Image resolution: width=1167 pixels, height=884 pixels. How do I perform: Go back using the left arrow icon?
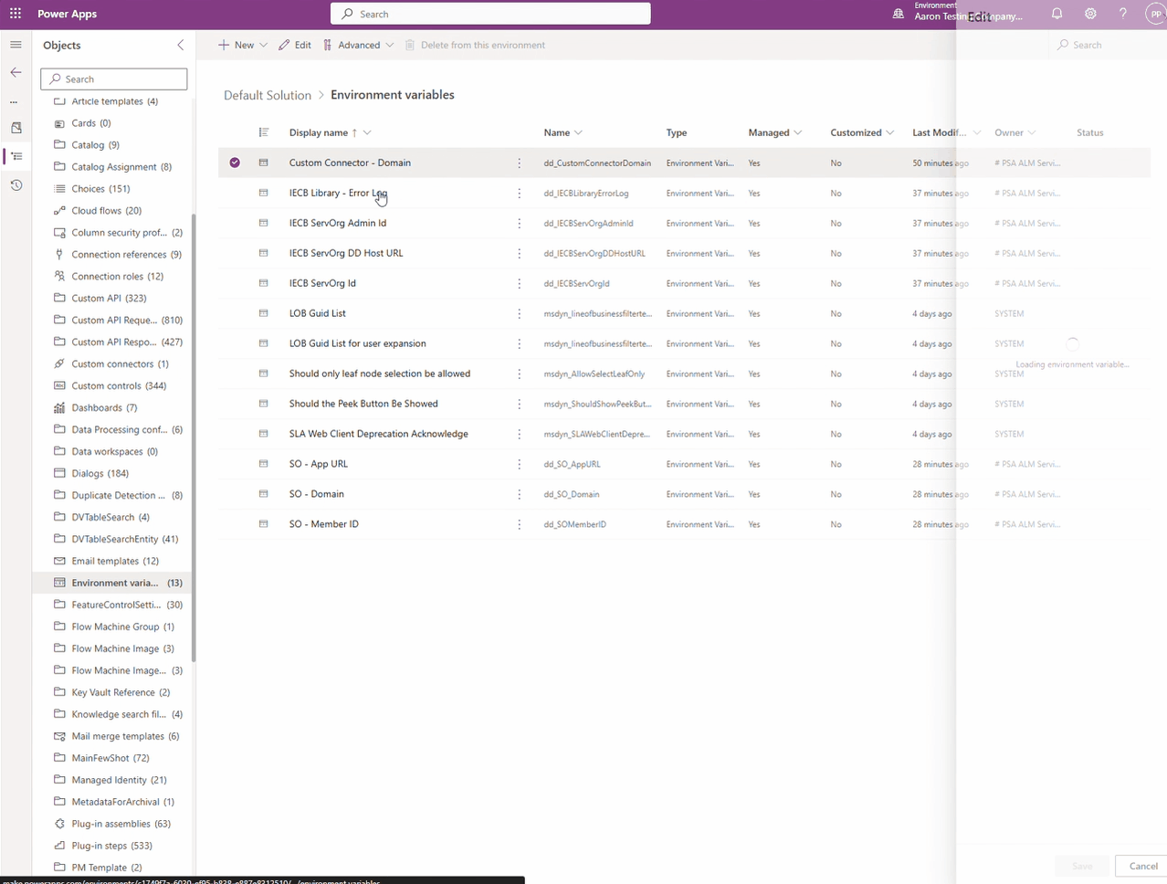(16, 72)
